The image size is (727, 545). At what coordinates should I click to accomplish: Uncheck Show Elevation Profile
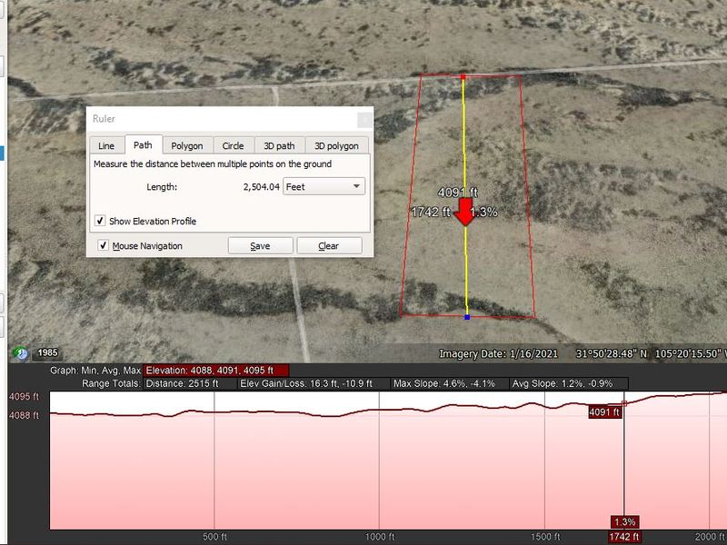[x=102, y=220]
